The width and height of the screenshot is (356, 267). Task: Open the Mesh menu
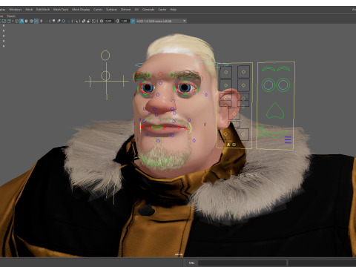coord(29,10)
